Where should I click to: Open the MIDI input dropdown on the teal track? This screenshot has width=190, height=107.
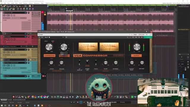pyautogui.click(x=15, y=68)
